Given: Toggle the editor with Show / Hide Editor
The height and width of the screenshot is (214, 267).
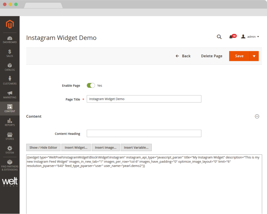Looking at the screenshot, I should tap(43, 147).
